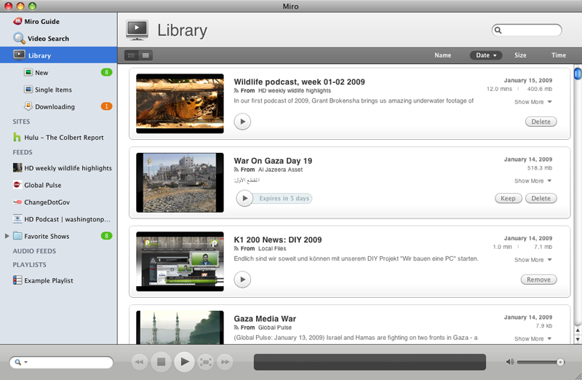582x380 pixels.
Task: Adjust the volume slider
Action: coord(560,362)
